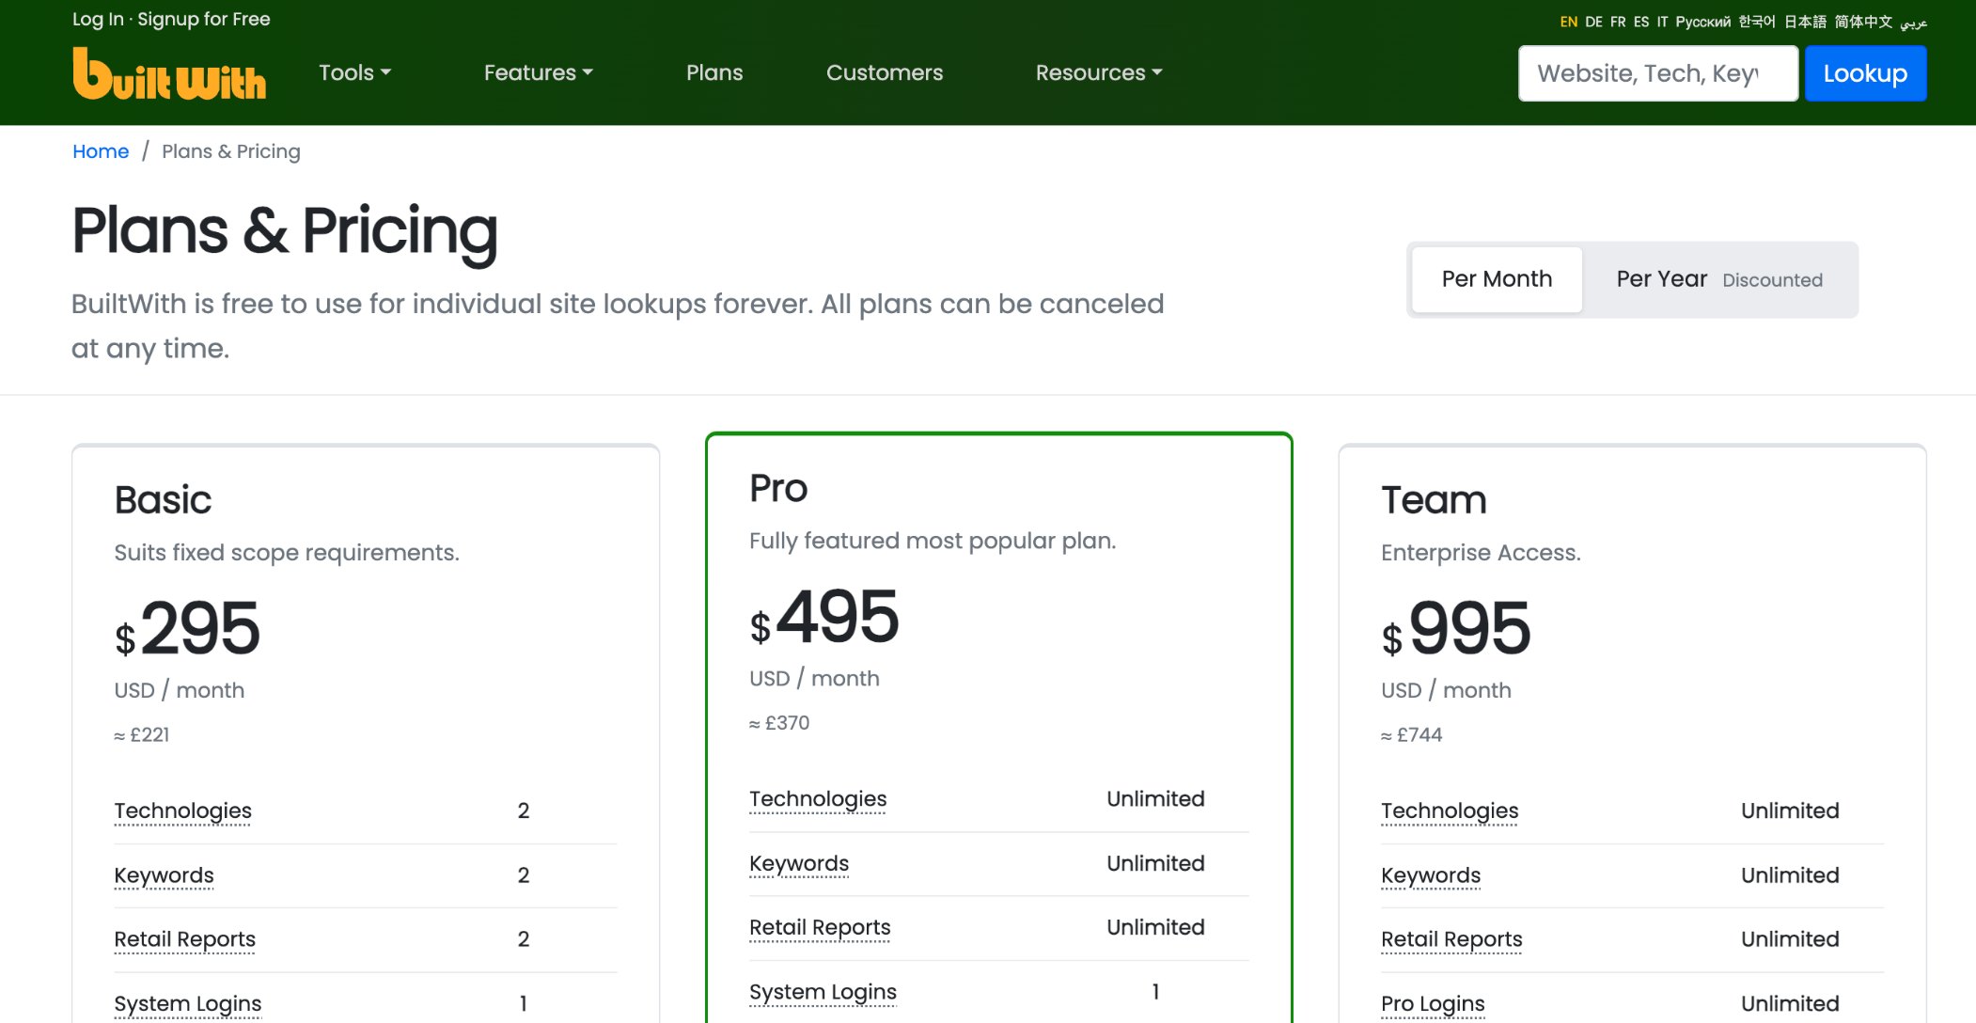Viewport: 1976px width, 1023px height.
Task: Switch language to 한국어
Action: point(1757,22)
